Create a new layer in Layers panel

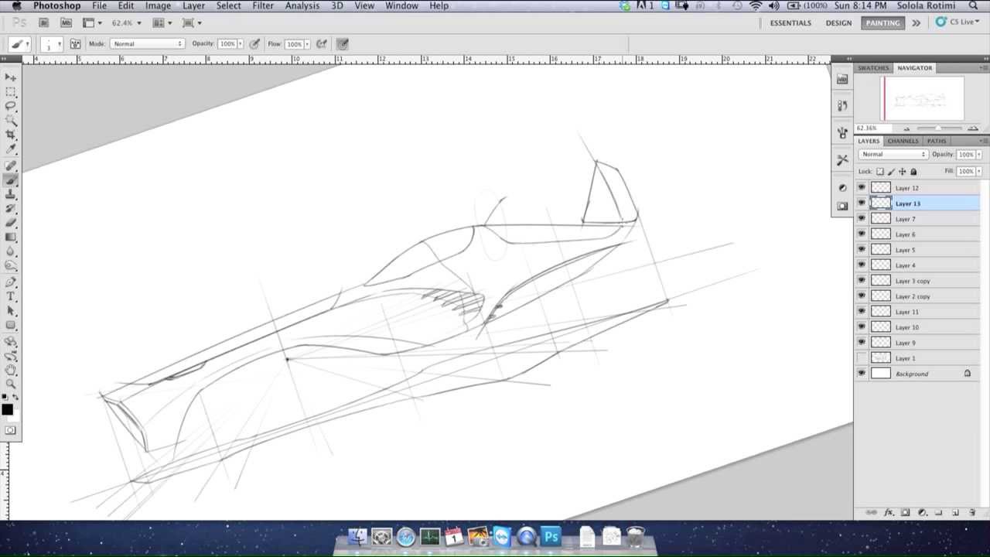pyautogui.click(x=955, y=513)
